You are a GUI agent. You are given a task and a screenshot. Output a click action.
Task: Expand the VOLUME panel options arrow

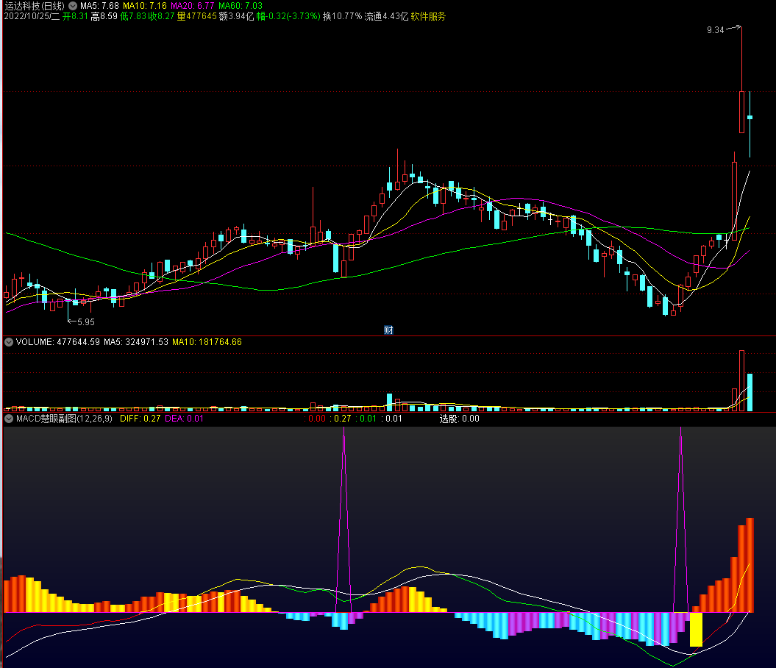(9, 342)
